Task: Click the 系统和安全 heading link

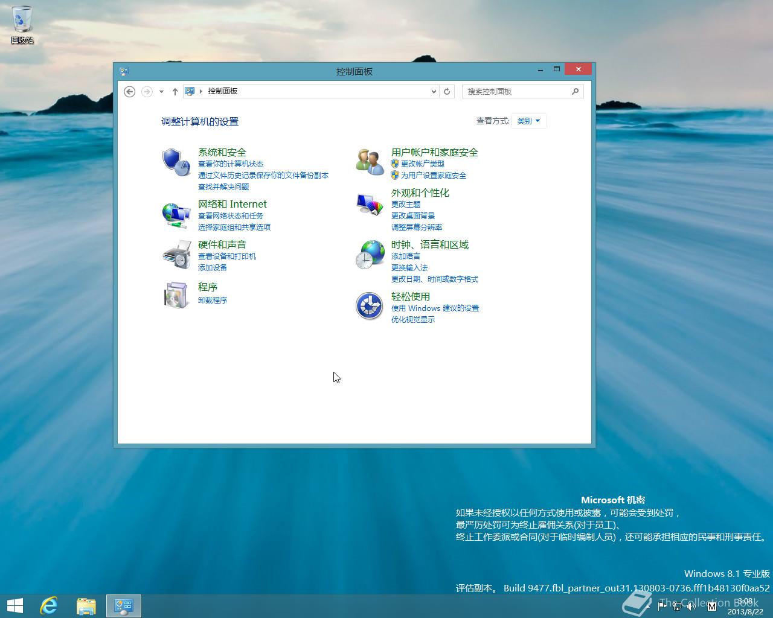Action: 222,152
